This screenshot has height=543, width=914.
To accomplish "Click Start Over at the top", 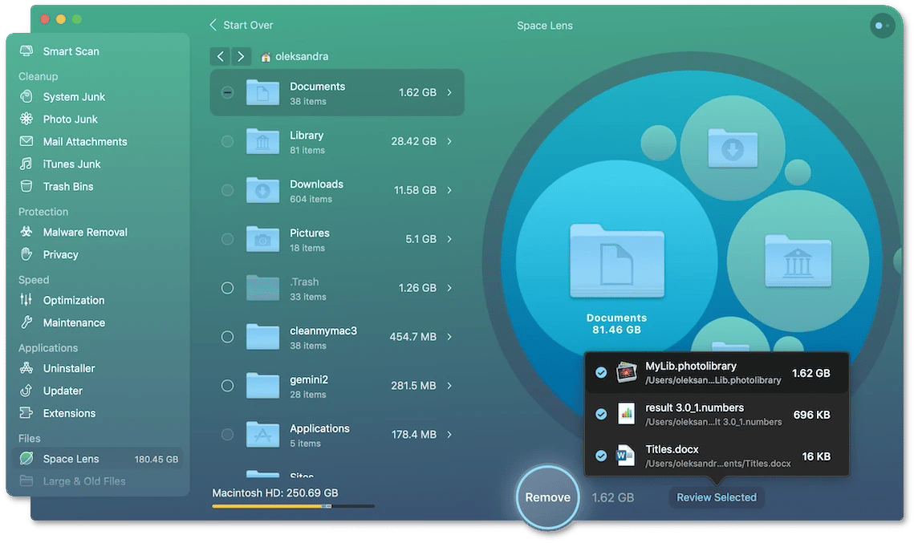I will 242,25.
